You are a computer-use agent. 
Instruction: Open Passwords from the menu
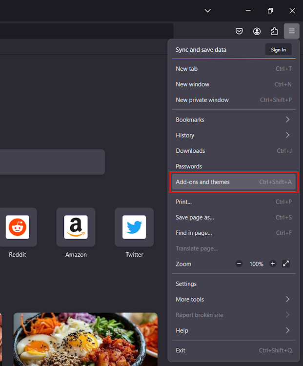pos(234,166)
